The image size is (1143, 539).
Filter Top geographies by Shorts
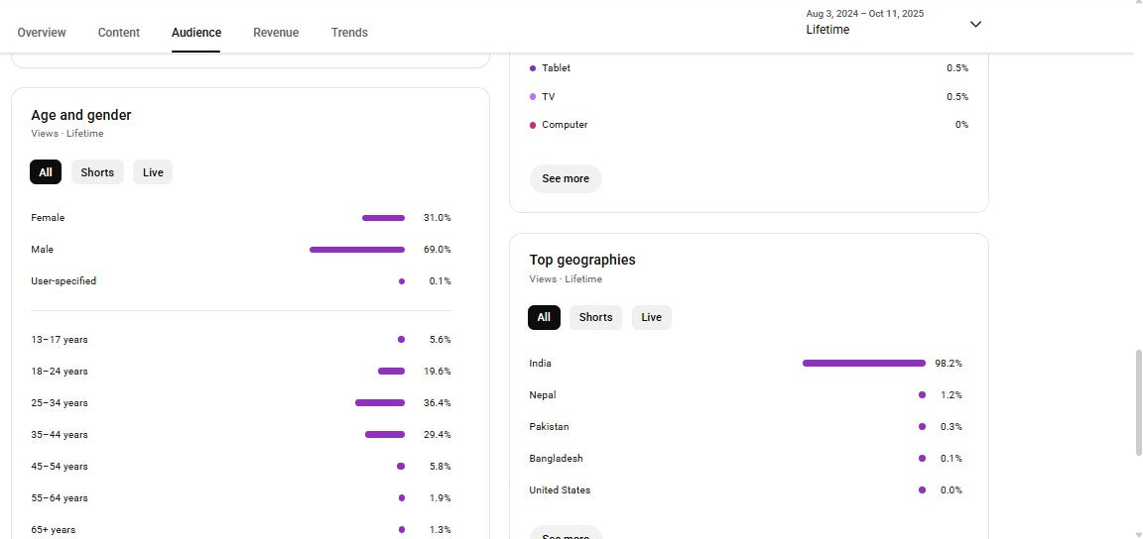[595, 317]
